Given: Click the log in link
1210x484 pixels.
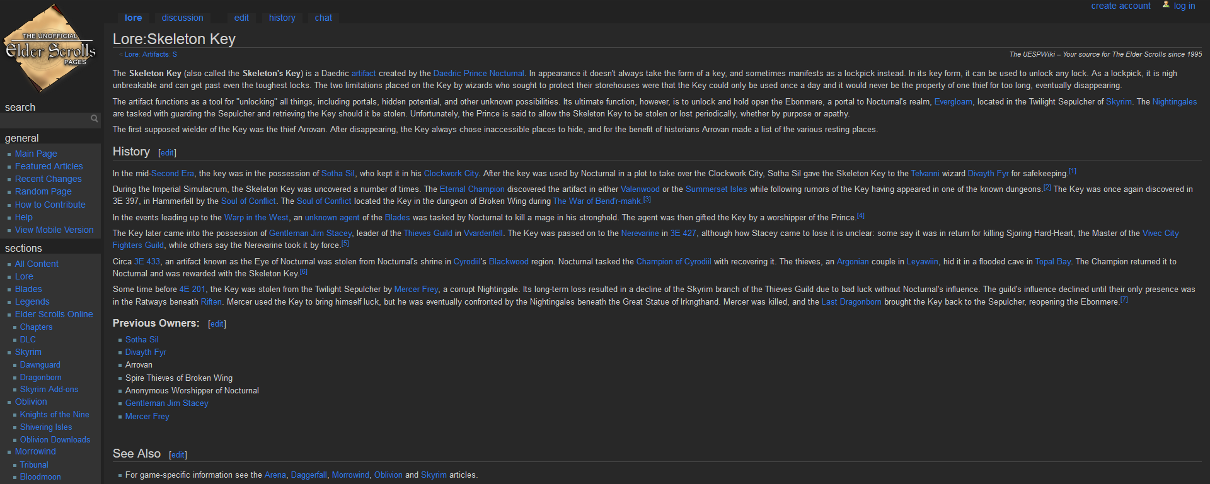Looking at the screenshot, I should pos(1184,6).
